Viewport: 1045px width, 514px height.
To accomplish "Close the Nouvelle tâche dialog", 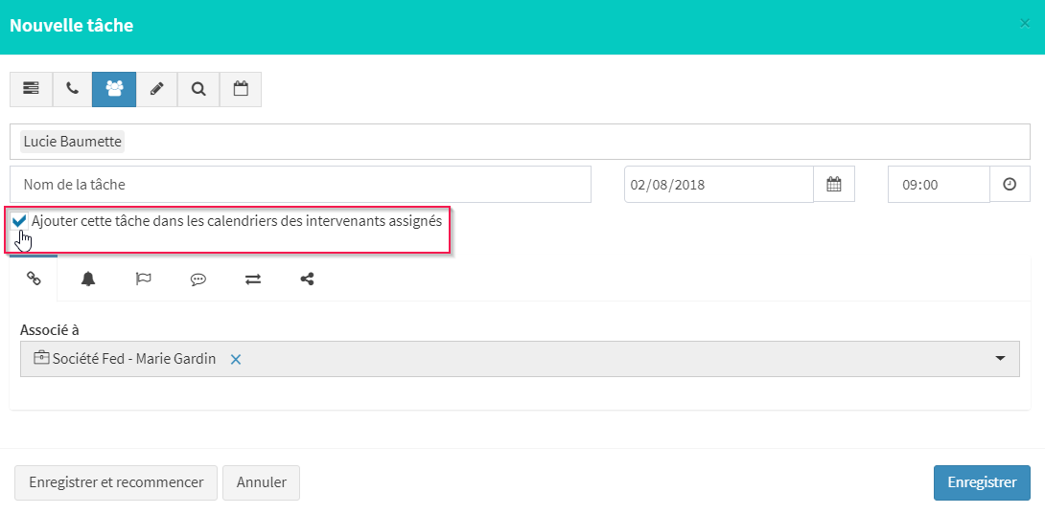I will (x=1025, y=24).
